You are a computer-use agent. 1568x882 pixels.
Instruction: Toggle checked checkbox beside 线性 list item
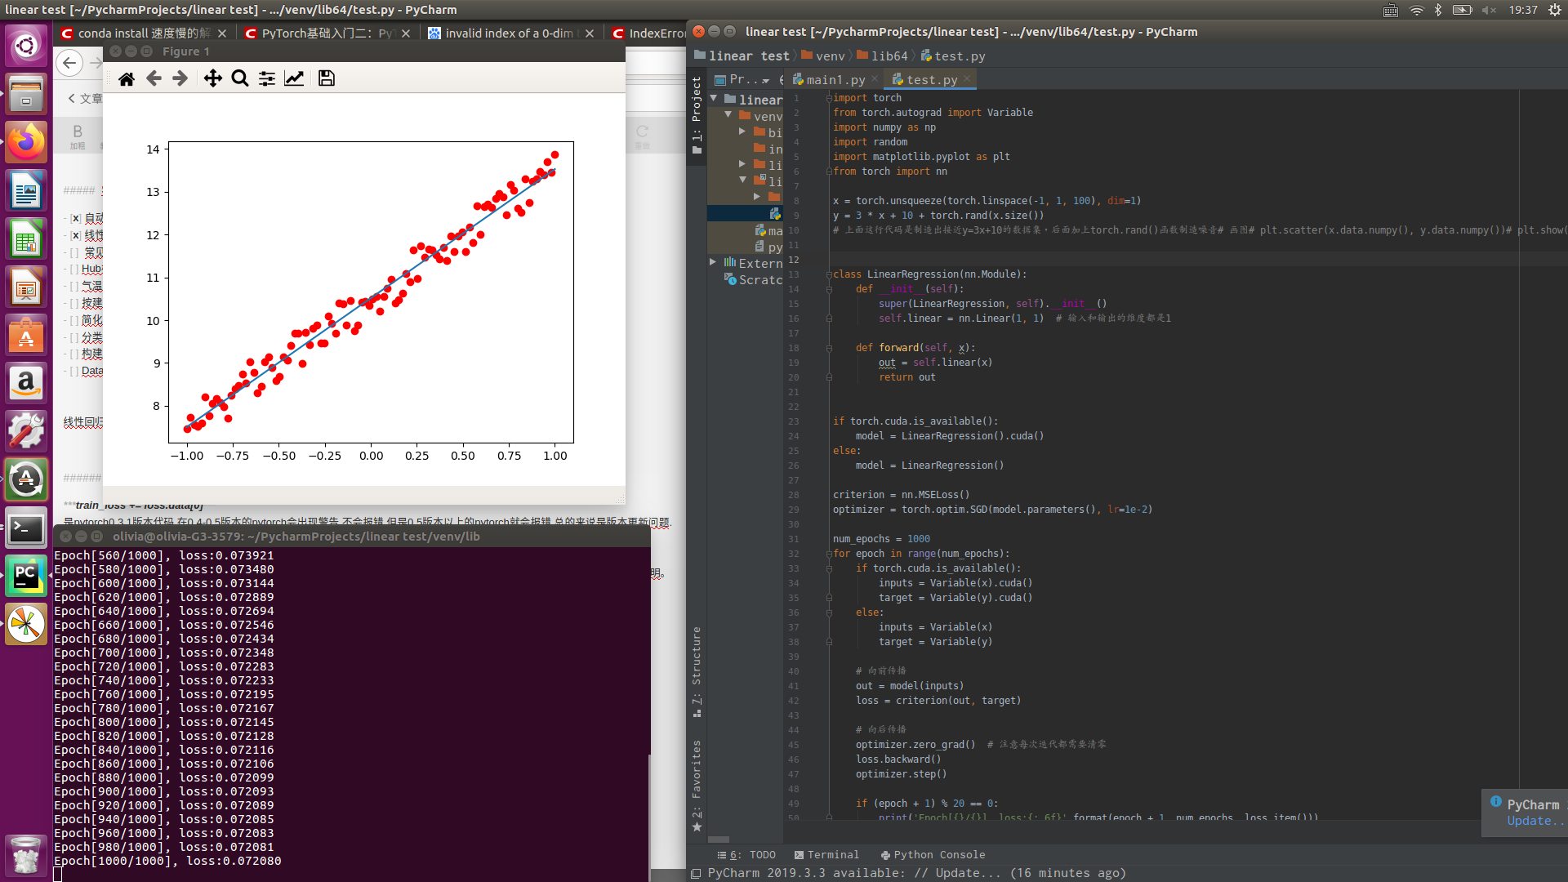tap(75, 235)
